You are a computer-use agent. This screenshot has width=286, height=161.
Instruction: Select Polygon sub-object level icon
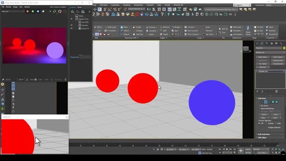click(x=273, y=102)
